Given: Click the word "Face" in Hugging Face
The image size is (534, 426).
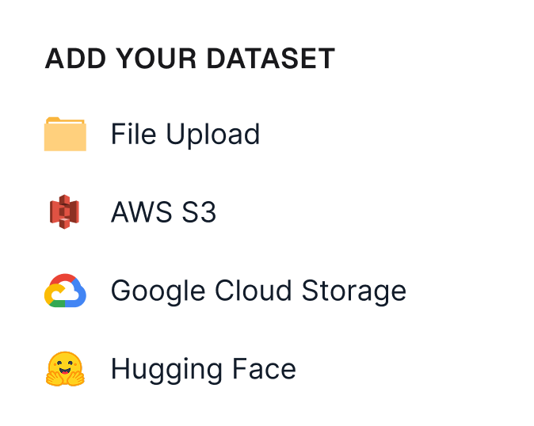Looking at the screenshot, I should coord(265,369).
